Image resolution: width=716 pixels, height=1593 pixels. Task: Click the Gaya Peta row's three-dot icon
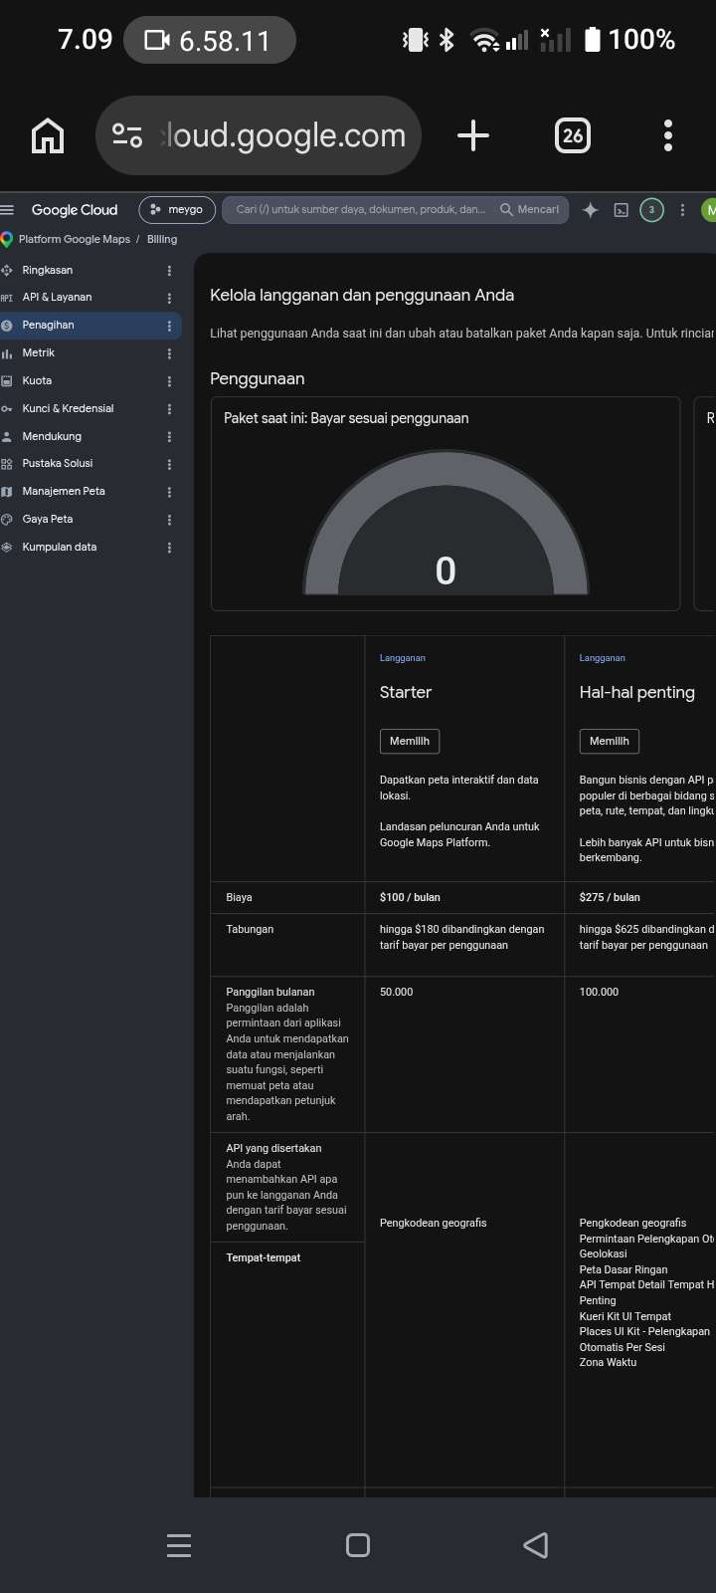coord(169,520)
